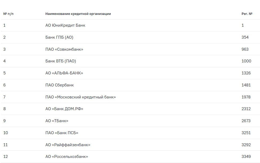Click the "Рег. №" column header
This screenshot has width=260, height=163.
pos(247,14)
